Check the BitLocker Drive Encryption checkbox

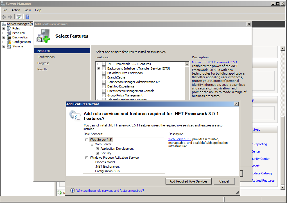click(104, 73)
